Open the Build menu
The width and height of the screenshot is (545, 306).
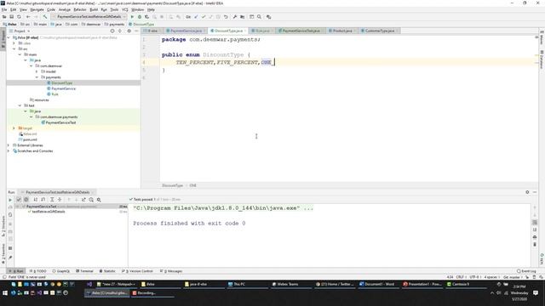tap(94, 9)
